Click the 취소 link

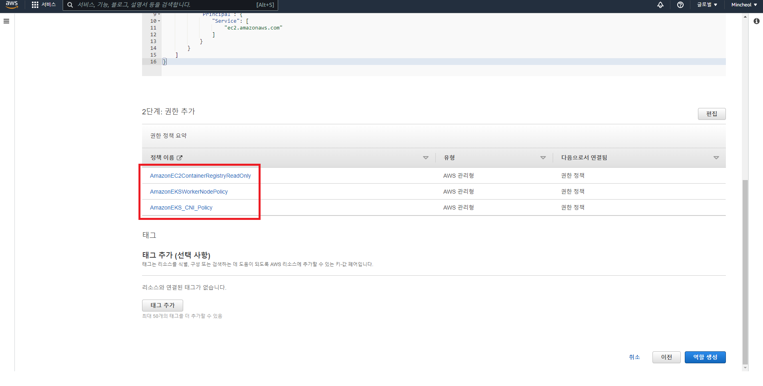point(635,357)
